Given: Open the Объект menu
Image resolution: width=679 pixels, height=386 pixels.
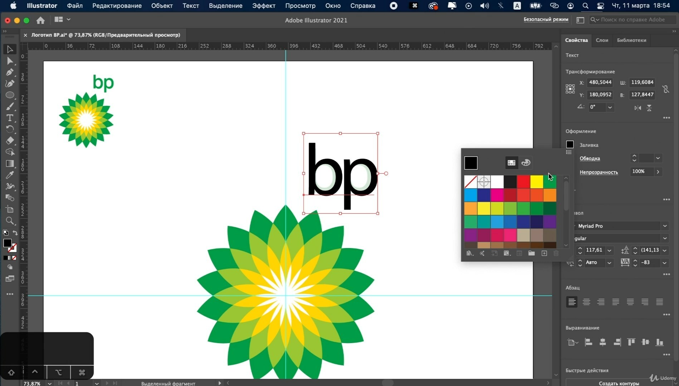Looking at the screenshot, I should (x=162, y=6).
